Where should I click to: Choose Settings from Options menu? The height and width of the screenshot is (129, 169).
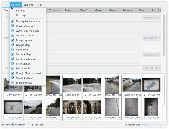pos(28,11)
